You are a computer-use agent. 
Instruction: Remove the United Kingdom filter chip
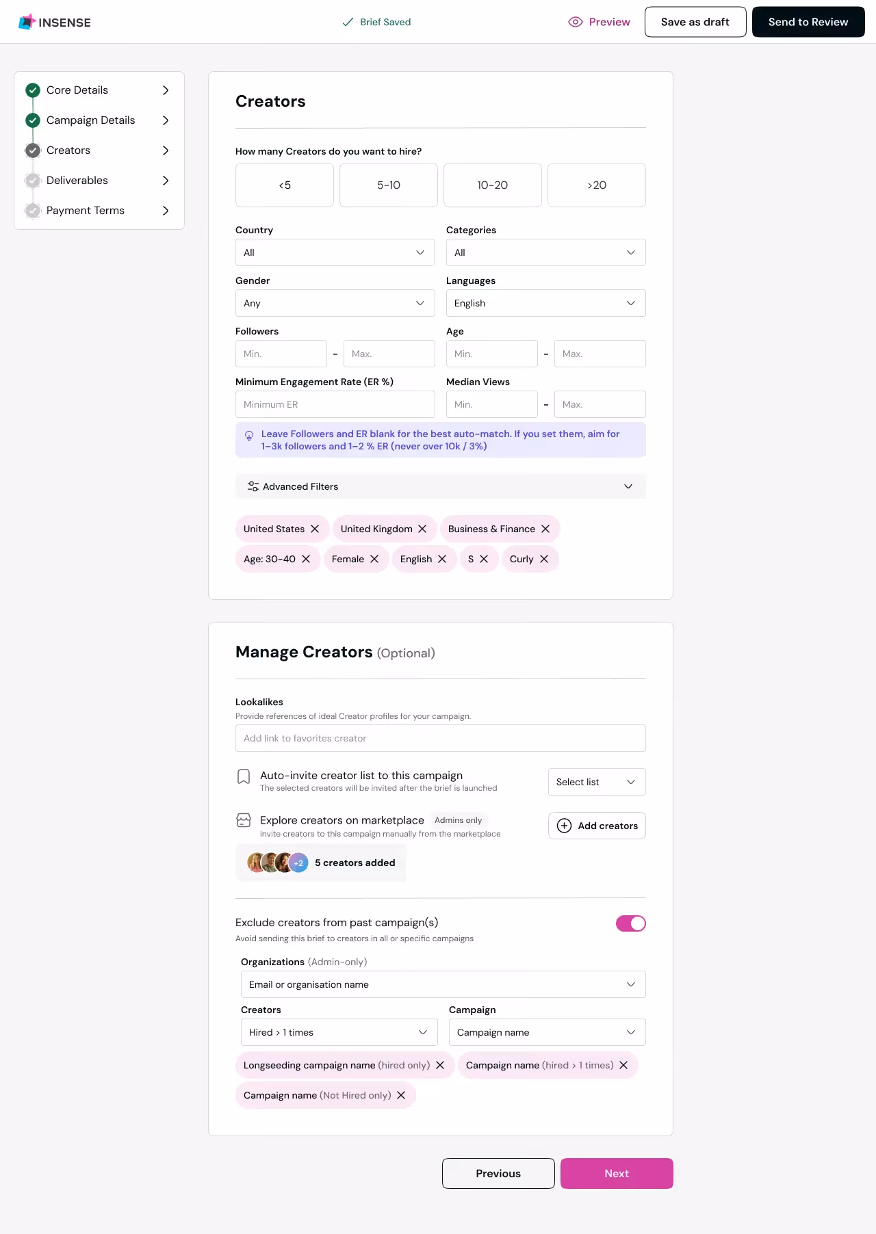[422, 529]
